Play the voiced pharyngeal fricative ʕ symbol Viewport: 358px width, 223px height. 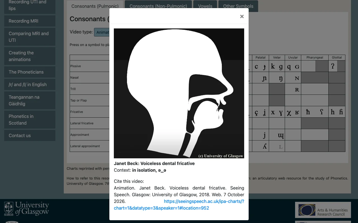pyautogui.click(x=322, y=112)
